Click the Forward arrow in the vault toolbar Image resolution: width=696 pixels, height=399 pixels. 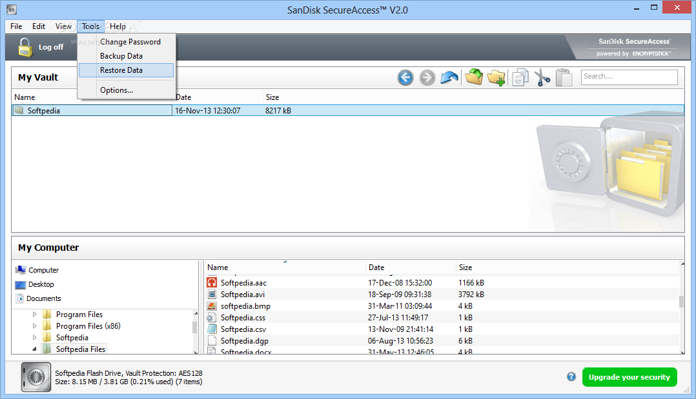(x=427, y=77)
